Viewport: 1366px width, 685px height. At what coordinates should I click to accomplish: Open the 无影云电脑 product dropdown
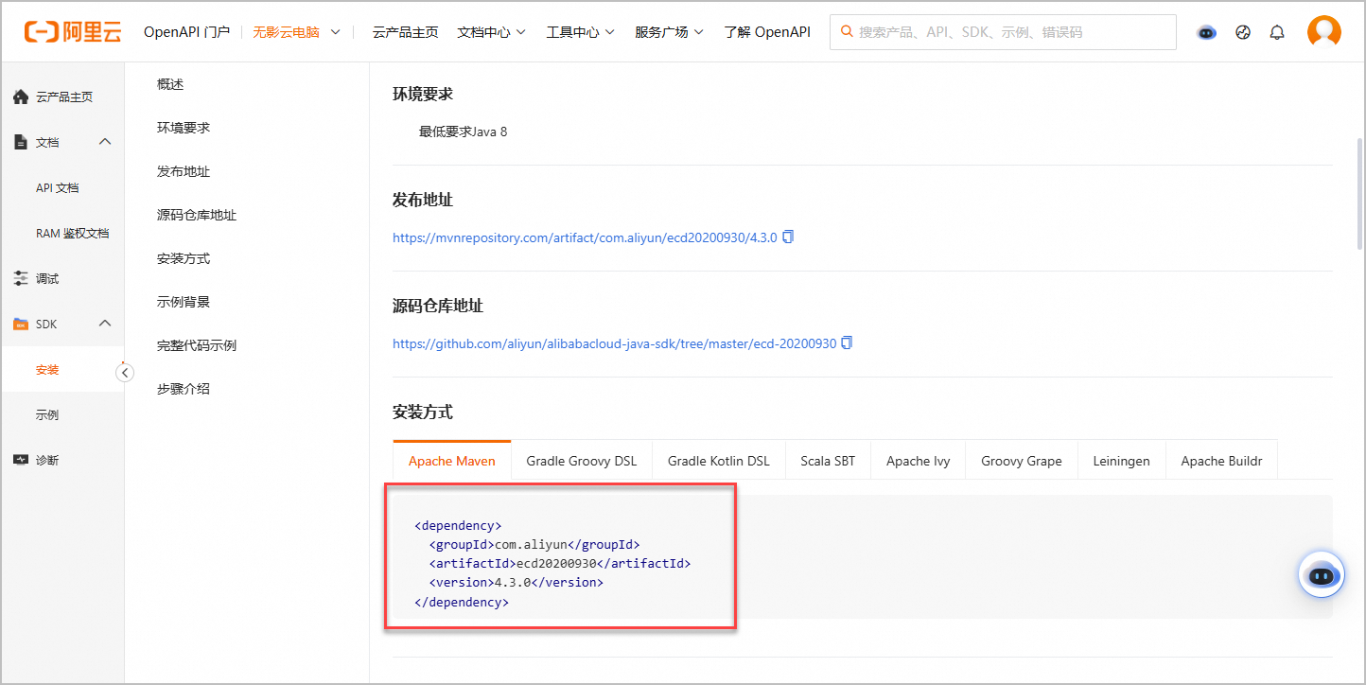pos(296,32)
